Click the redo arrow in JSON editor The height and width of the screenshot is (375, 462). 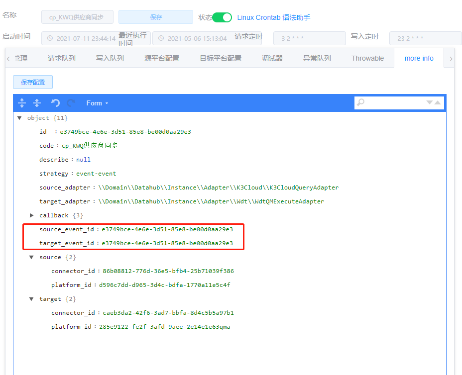click(x=71, y=103)
